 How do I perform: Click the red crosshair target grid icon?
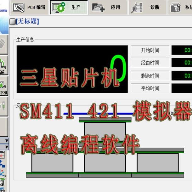pyautogui.click(x=2, y=155)
